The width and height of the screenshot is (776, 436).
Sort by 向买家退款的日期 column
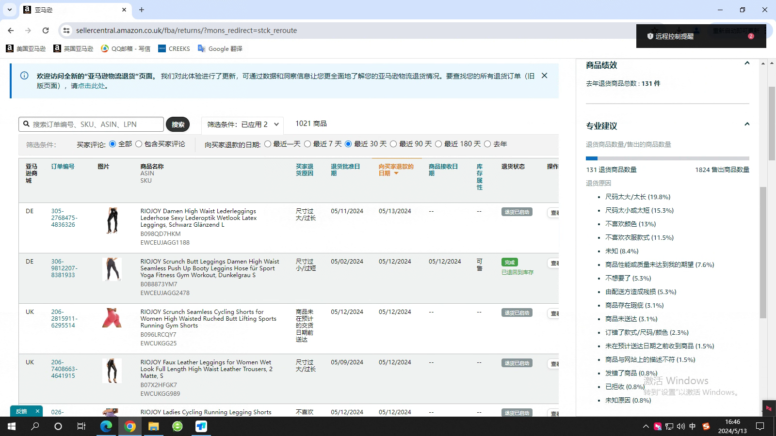[x=396, y=170]
